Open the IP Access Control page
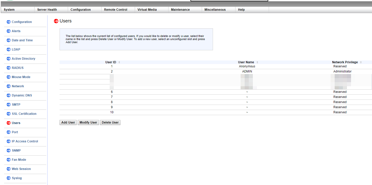This screenshot has width=372, height=185. (25, 141)
